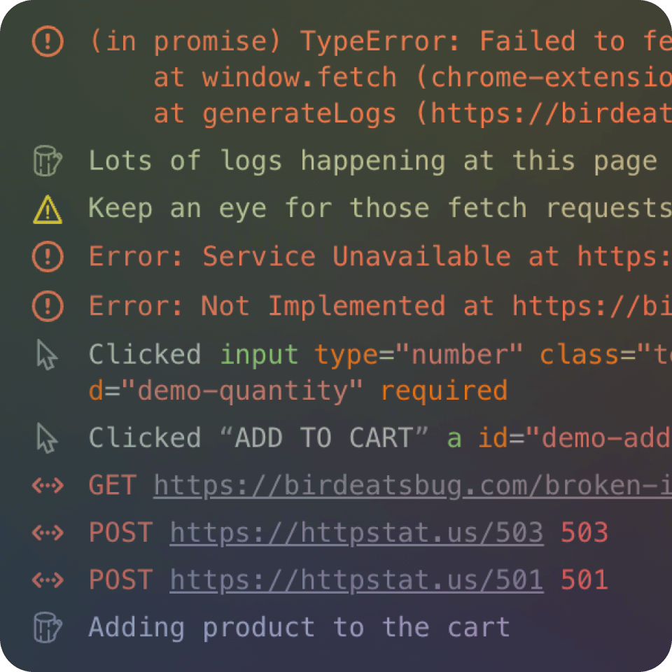Image resolution: width=672 pixels, height=672 pixels.
Task: Click the error icon beside 'Not Implemented'
Action: tap(47, 306)
